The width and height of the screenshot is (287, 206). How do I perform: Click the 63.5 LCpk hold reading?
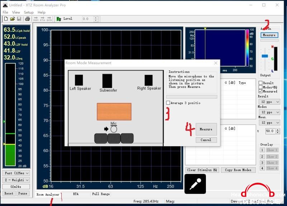tap(17, 30)
